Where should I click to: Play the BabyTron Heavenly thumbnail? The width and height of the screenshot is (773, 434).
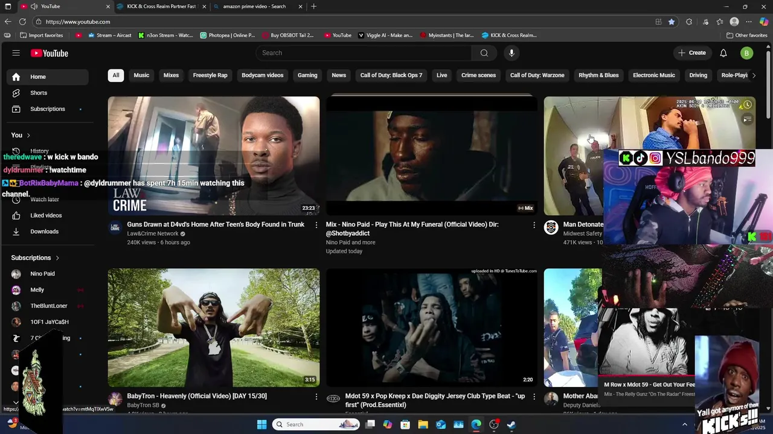214,327
